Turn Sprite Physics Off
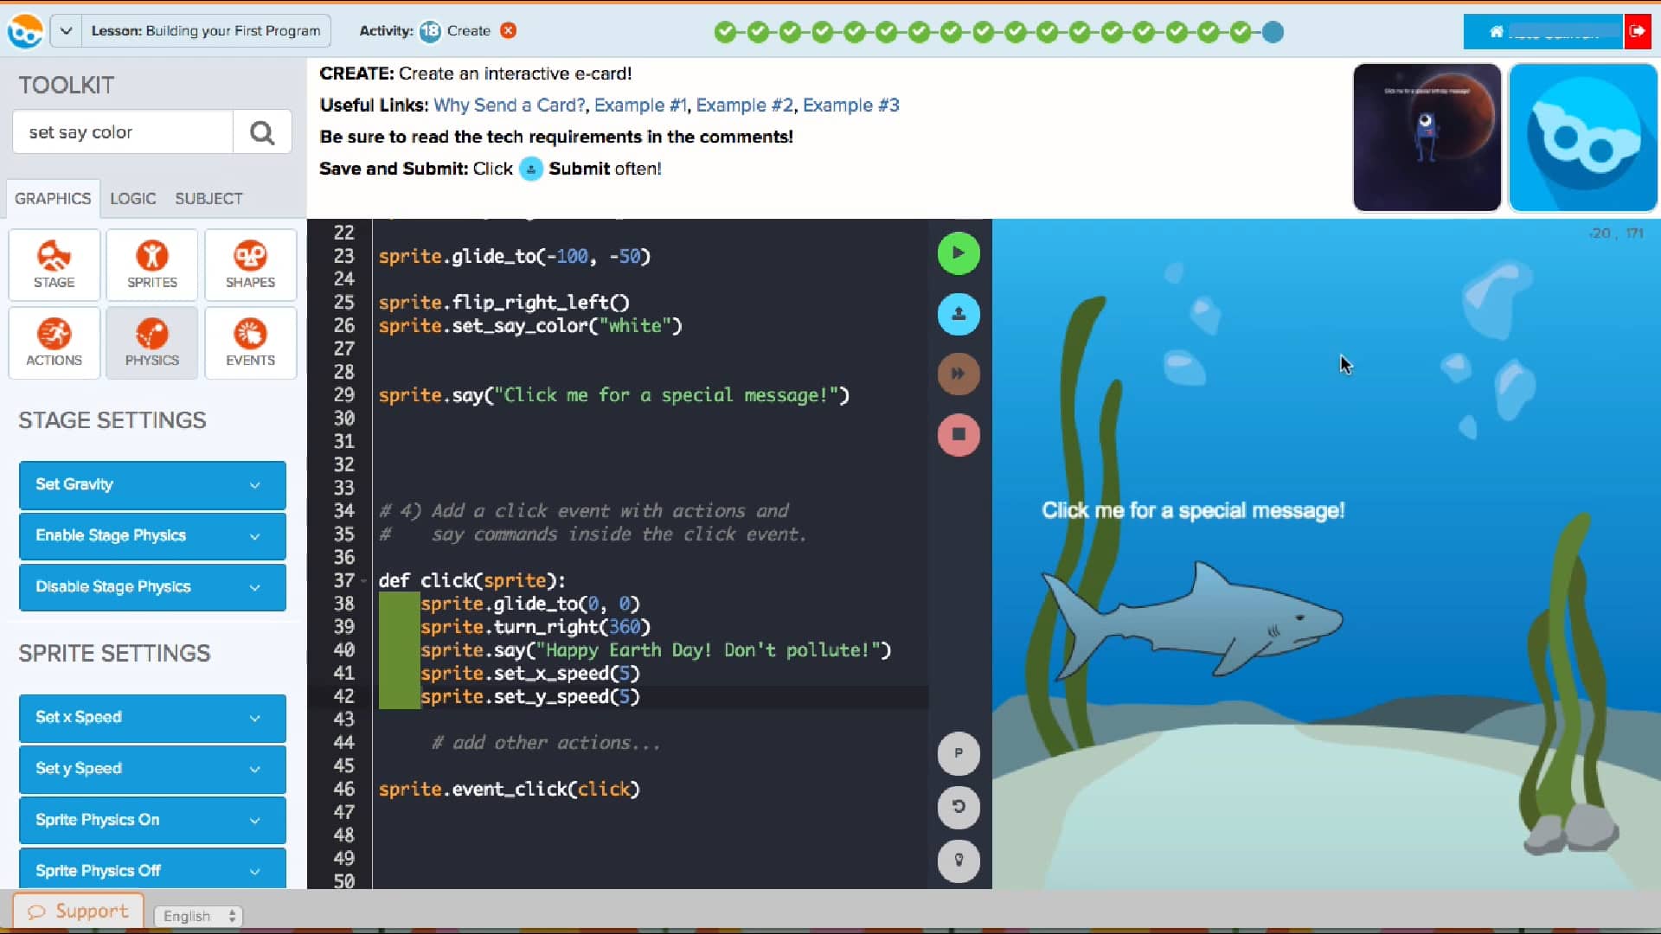Screen dimensions: 1661x934 [x=151, y=870]
